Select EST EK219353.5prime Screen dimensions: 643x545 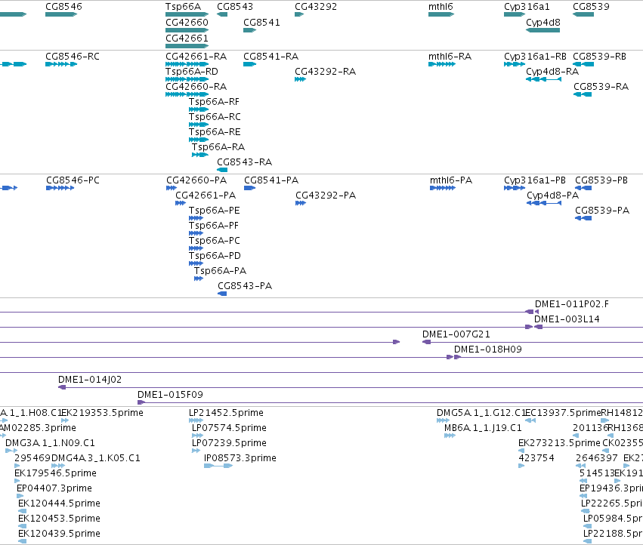[65, 420]
